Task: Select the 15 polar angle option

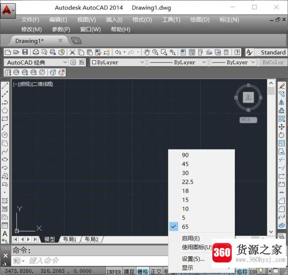Action: [x=201, y=200]
